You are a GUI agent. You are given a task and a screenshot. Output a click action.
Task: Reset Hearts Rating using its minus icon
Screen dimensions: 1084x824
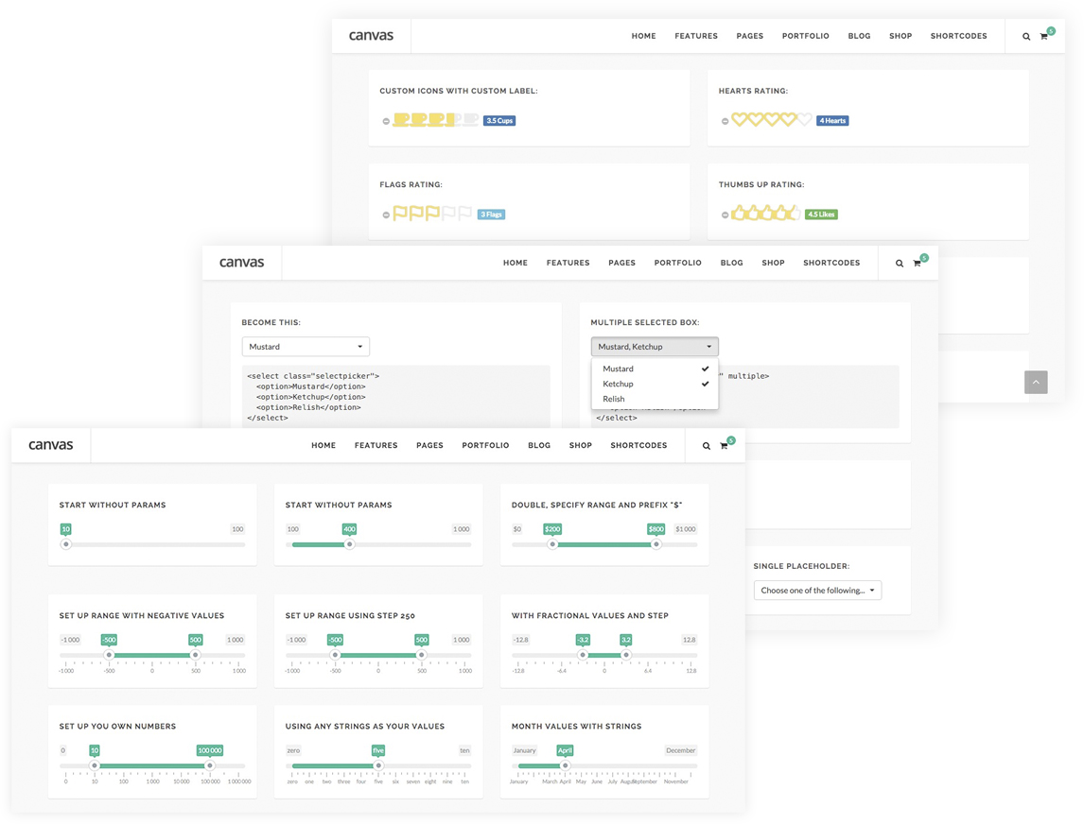[x=726, y=122]
